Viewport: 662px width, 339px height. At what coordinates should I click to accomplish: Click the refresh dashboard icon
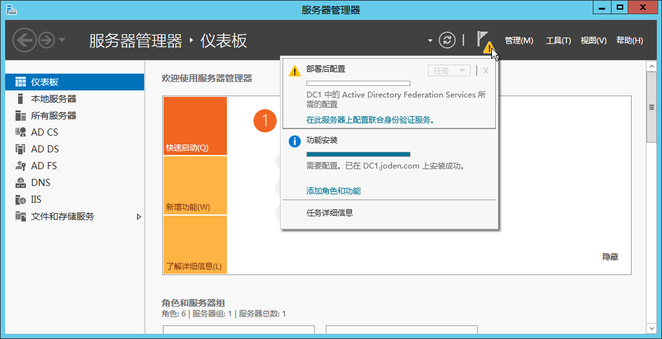coord(447,41)
